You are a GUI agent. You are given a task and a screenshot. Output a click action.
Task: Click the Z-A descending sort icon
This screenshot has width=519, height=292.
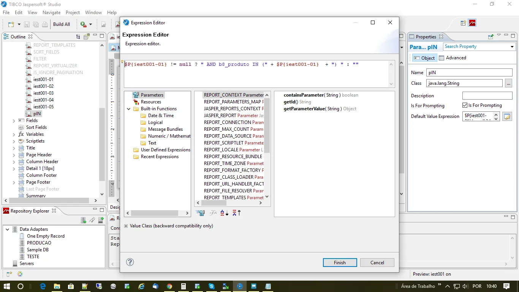point(236,213)
